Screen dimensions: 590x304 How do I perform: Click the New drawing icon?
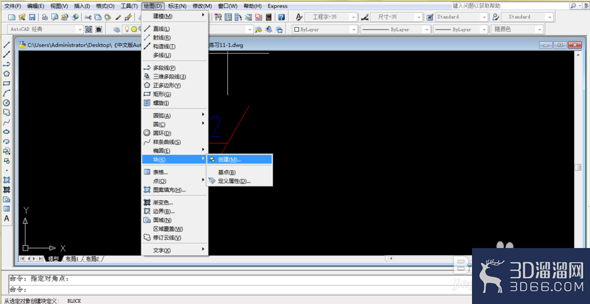12,17
